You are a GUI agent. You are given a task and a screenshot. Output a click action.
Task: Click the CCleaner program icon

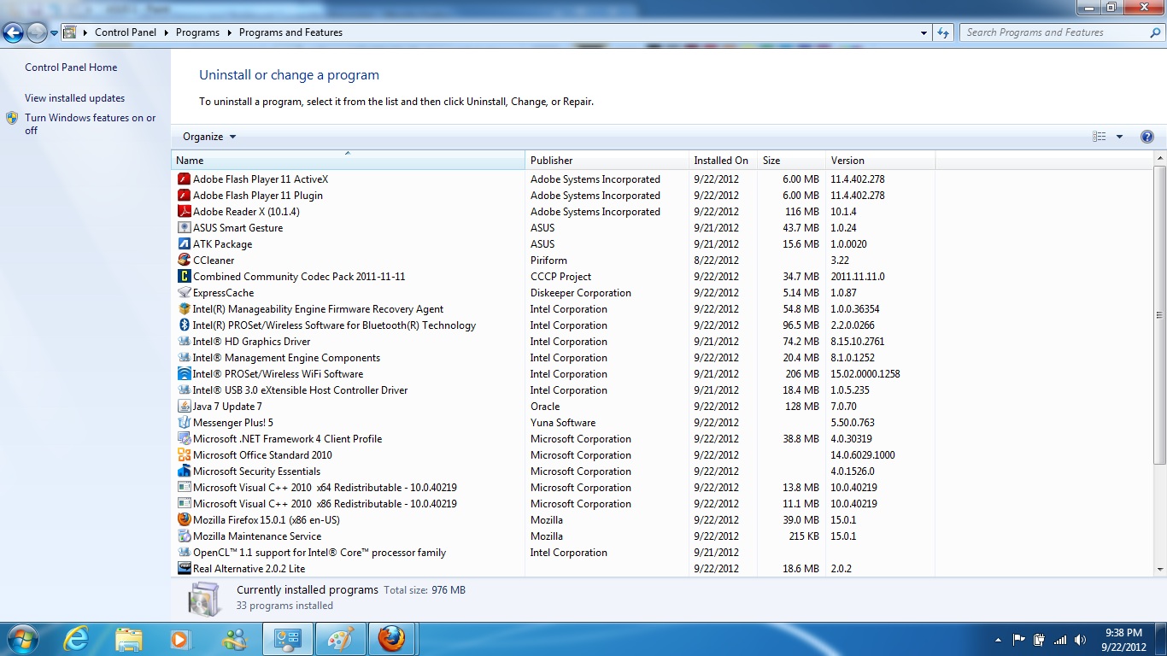tap(184, 261)
